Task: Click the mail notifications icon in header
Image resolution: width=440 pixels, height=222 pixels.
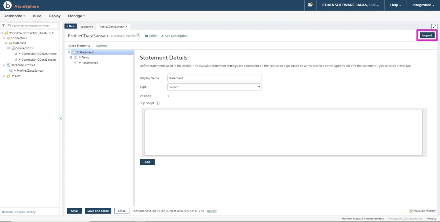Action: click(x=311, y=5)
